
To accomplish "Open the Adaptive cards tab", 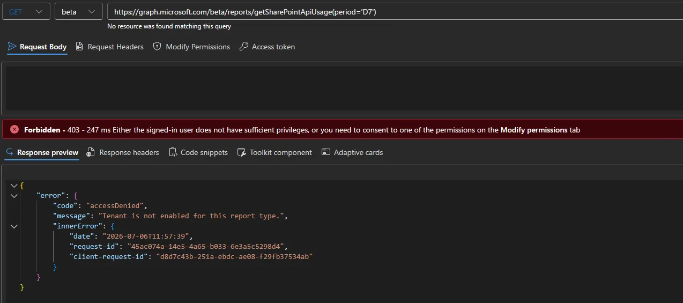I will [x=352, y=152].
